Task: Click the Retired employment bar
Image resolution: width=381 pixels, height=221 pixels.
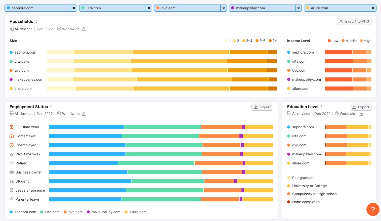Action: coord(161,163)
